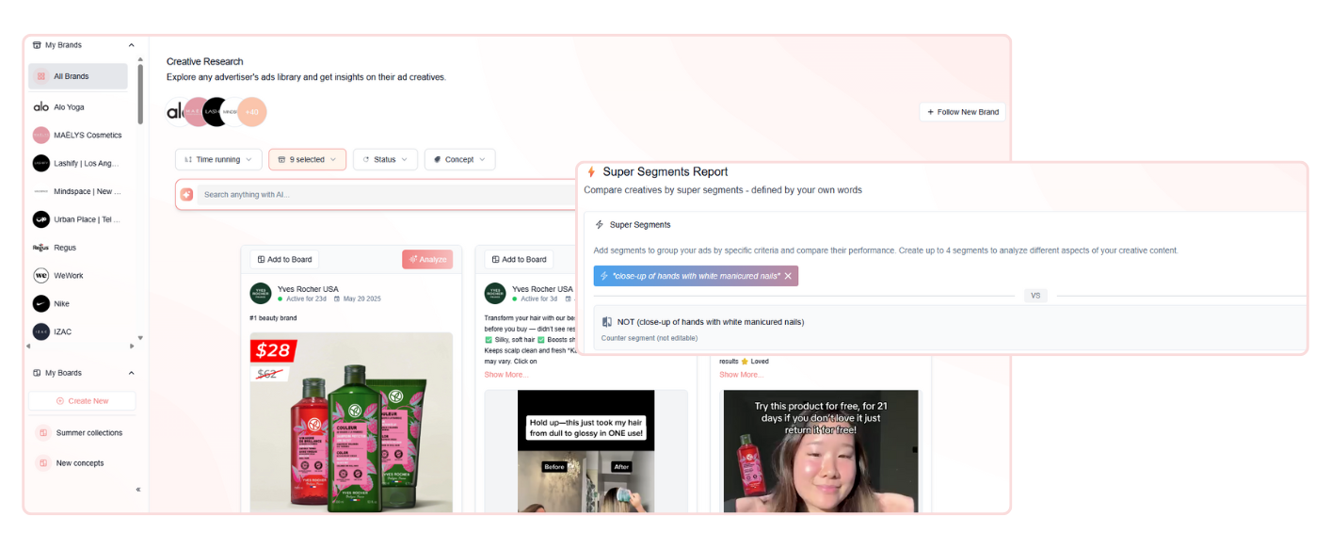Collapse the sidebar with double-chevron icon

(x=138, y=490)
